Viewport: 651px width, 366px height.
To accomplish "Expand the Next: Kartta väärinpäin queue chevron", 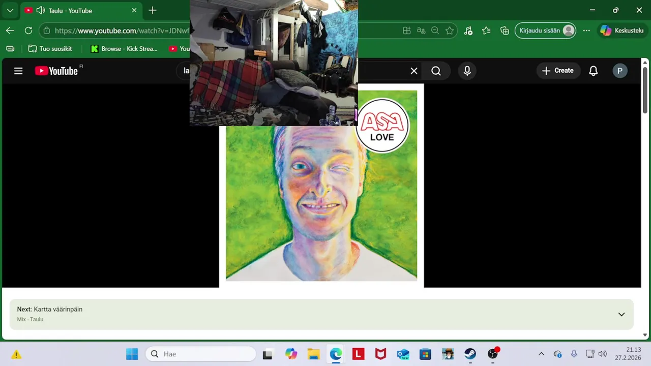I will 621,314.
